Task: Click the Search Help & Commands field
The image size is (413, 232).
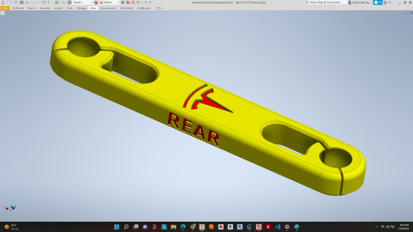Action: coord(327,2)
